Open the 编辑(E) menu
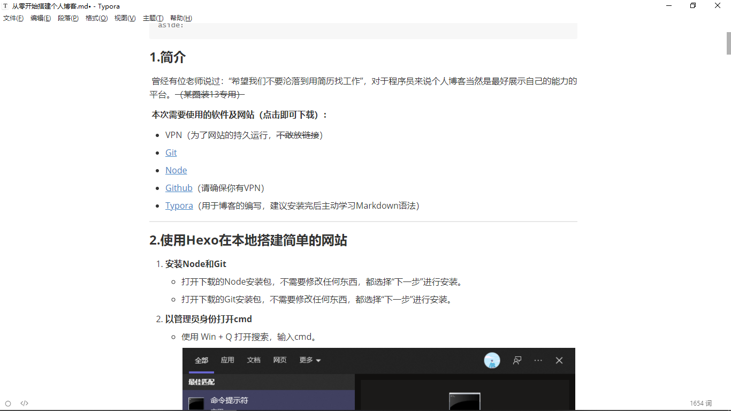The image size is (731, 411). click(41, 18)
